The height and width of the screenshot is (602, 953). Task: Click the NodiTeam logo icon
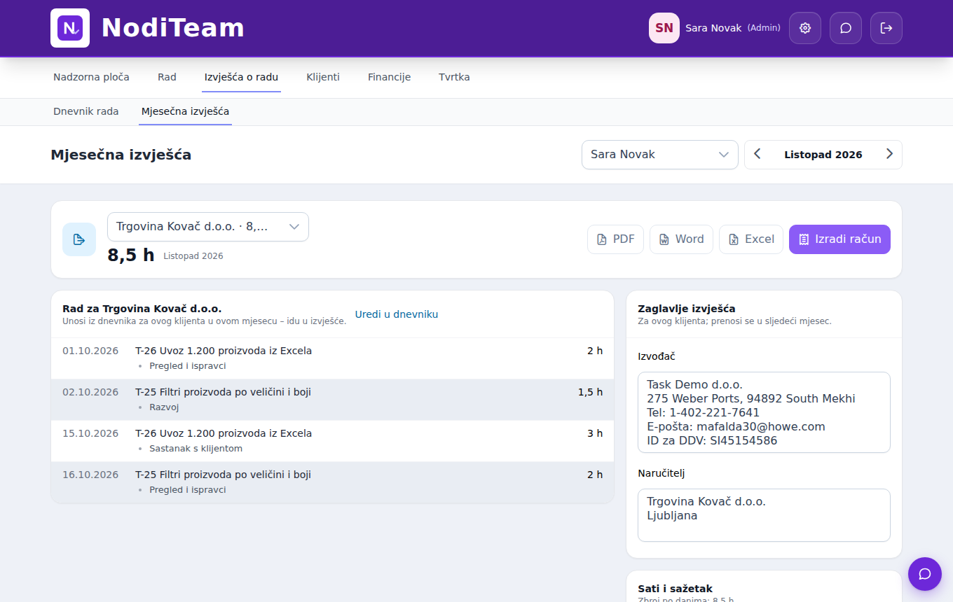pos(70,28)
